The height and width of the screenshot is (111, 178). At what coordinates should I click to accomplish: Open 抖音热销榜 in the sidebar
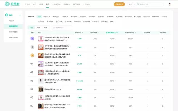tap(14, 37)
